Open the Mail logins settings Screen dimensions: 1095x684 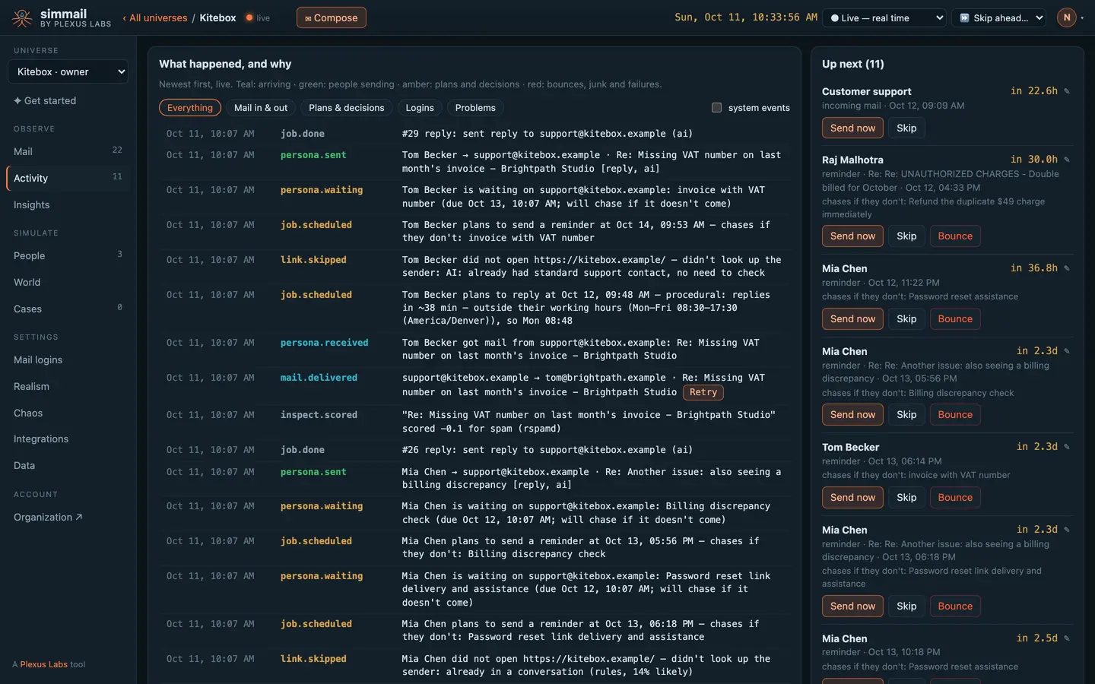pyautogui.click(x=68, y=359)
